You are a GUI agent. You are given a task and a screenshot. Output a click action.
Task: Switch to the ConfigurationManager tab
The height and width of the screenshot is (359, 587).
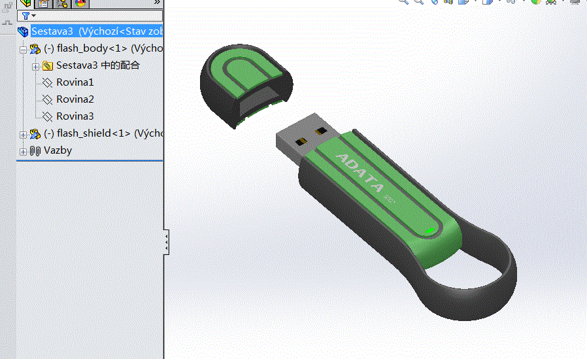tap(62, 3)
